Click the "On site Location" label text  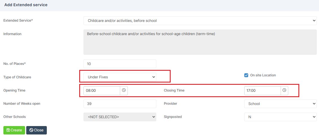pyautogui.click(x=263, y=75)
